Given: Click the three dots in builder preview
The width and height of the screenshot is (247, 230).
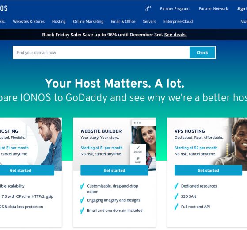Looking at the screenshot, I should pos(137,123).
